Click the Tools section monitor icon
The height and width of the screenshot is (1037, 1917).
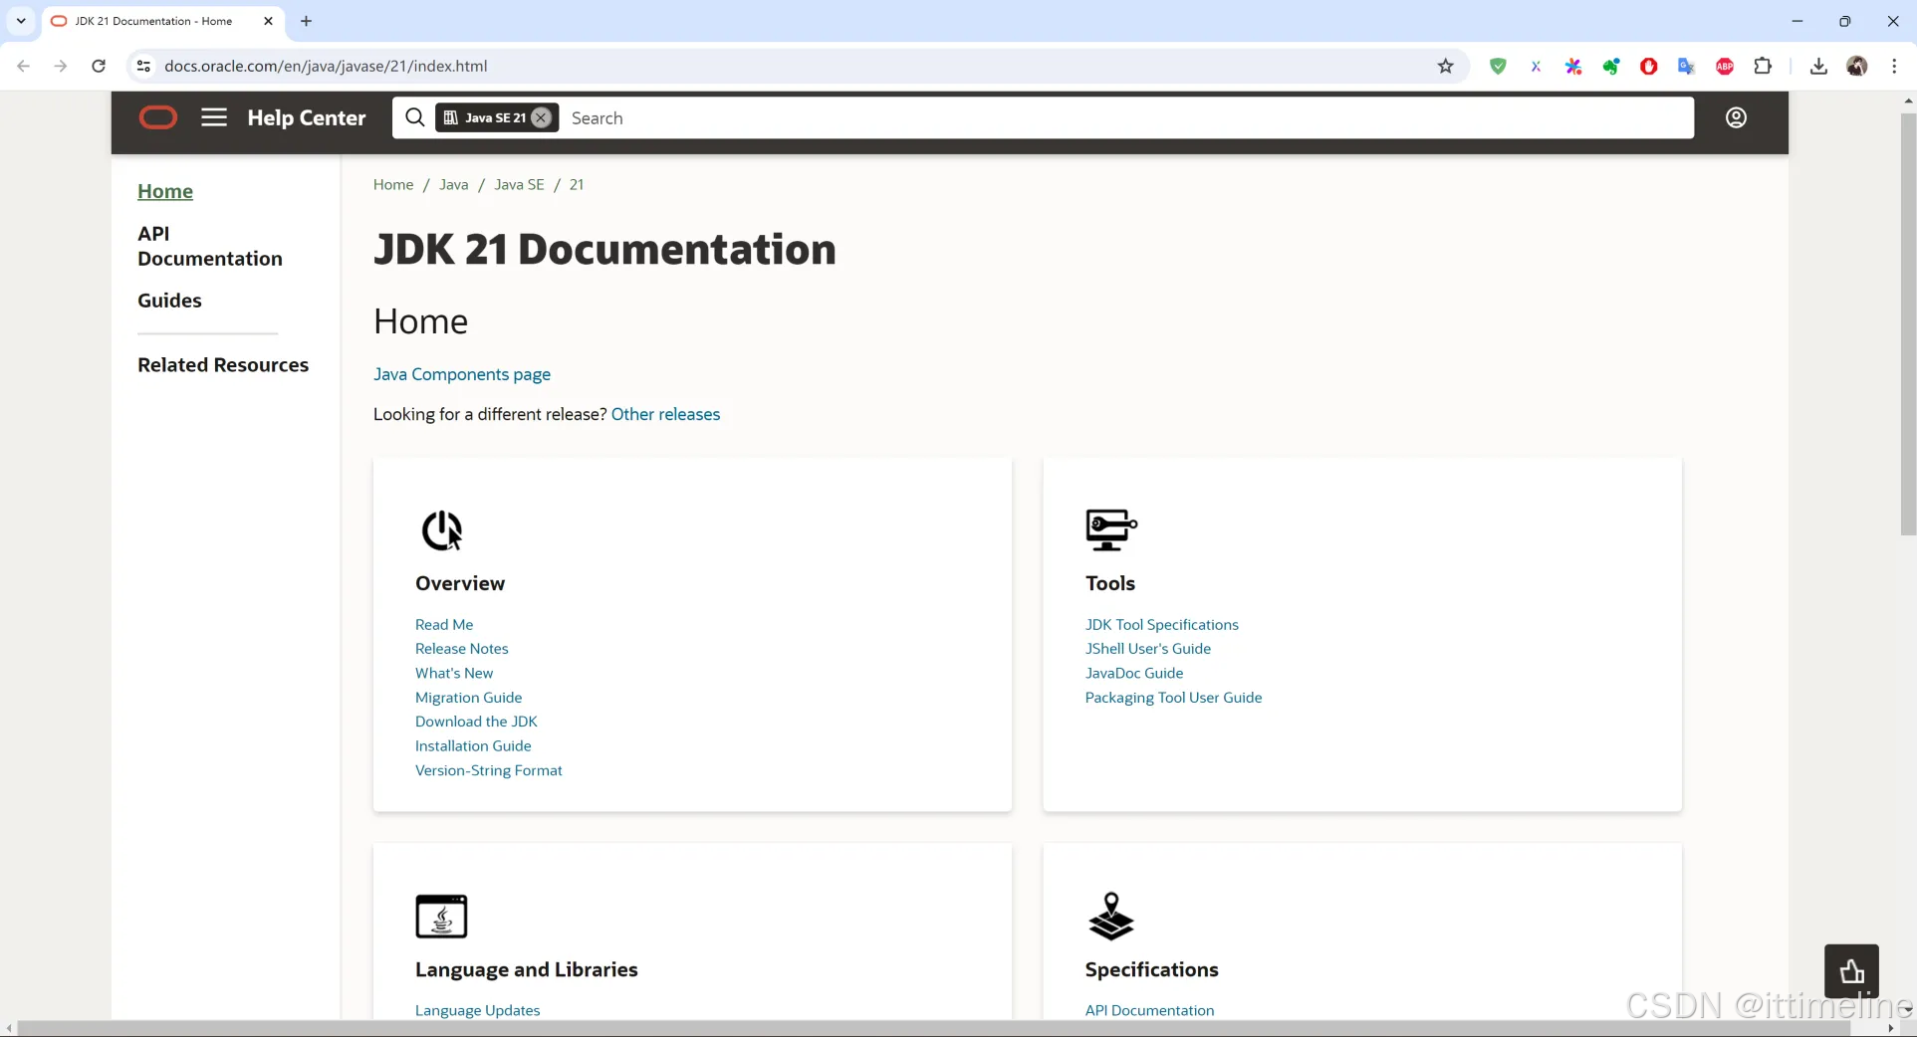[x=1111, y=529]
